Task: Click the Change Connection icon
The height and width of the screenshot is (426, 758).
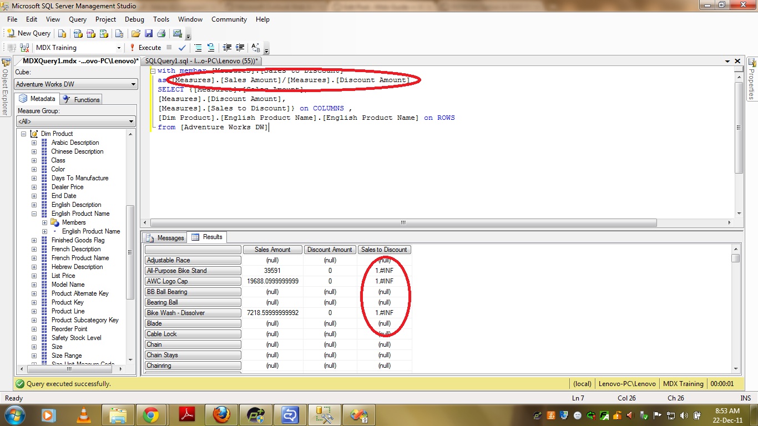Action: [24, 48]
